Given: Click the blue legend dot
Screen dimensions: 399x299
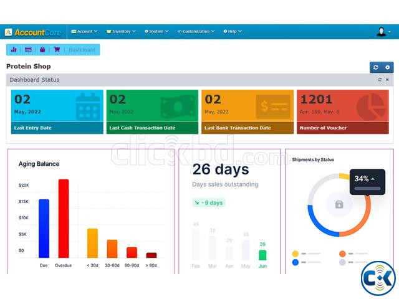Looking at the screenshot, I should tap(295, 262).
